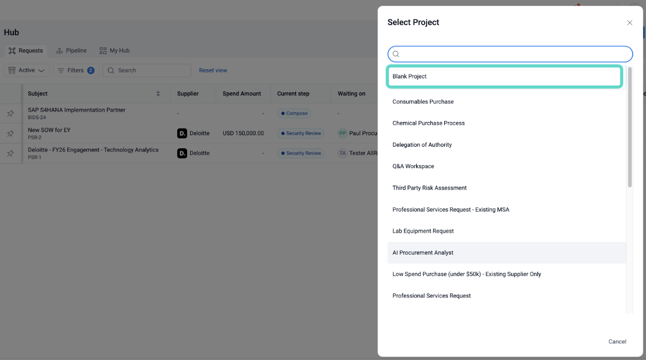Switch to the Pipeline tab
The width and height of the screenshot is (646, 360).
click(x=71, y=51)
